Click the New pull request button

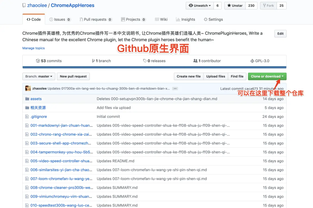tap(73, 76)
